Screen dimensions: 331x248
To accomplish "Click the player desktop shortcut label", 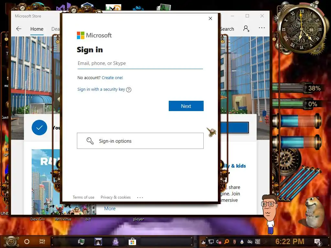I will [x=138, y=219].
